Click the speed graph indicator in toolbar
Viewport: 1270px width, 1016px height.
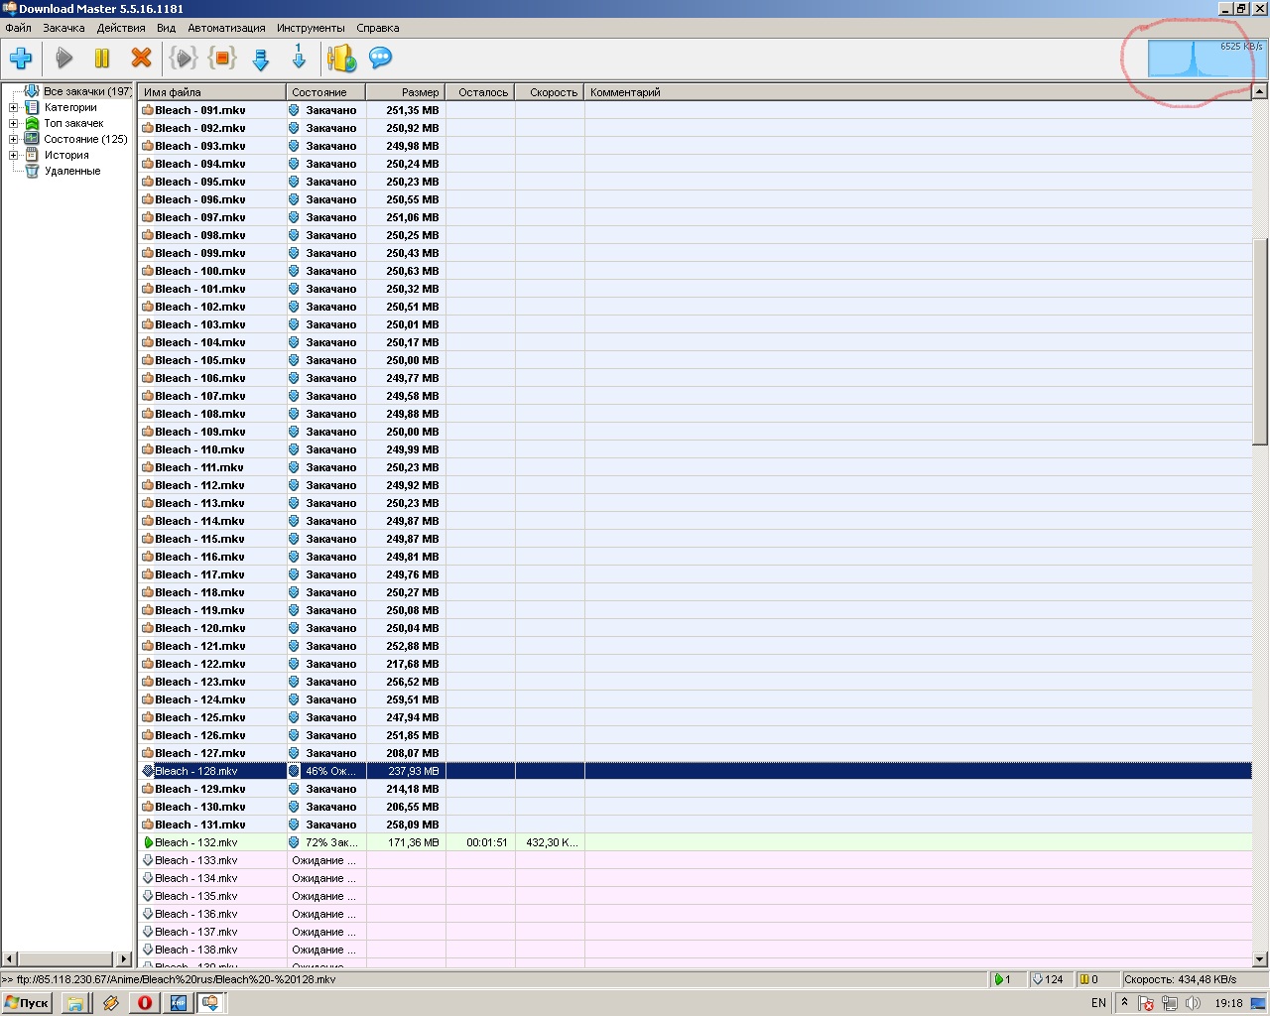pyautogui.click(x=1206, y=59)
